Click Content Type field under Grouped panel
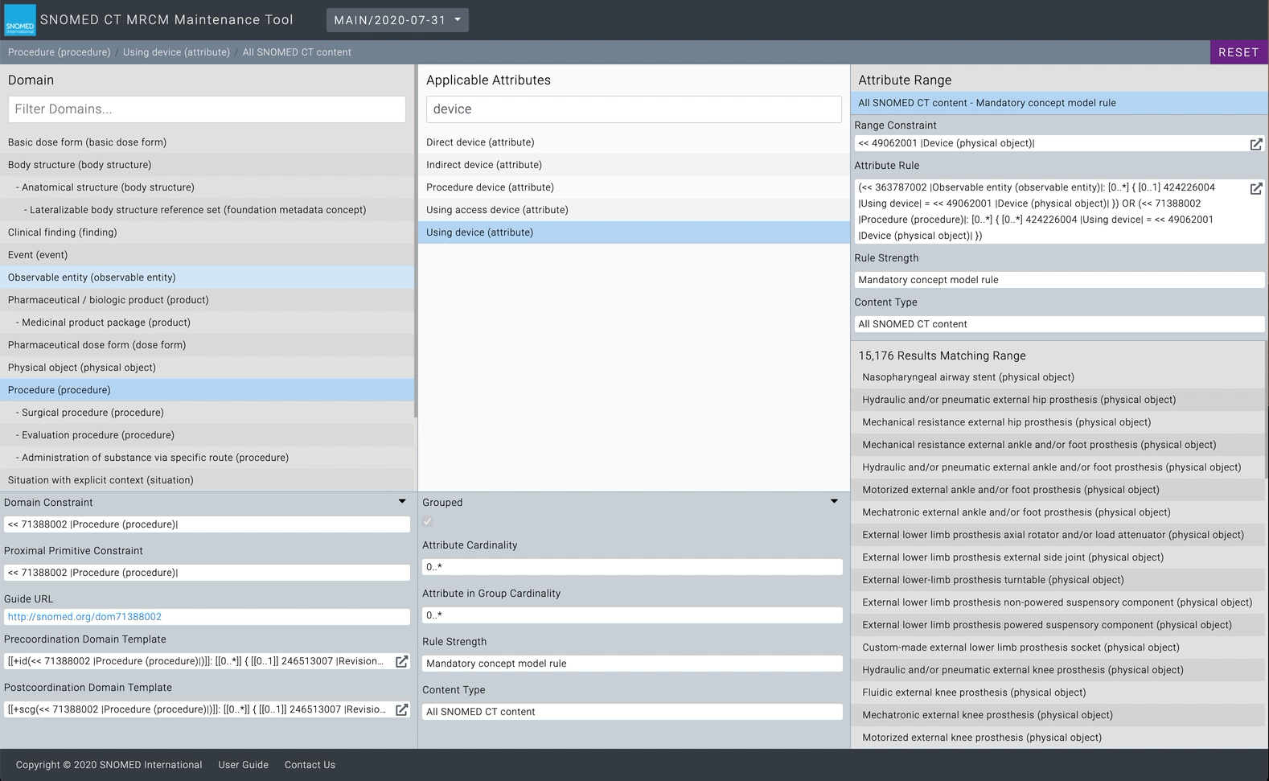Image resolution: width=1269 pixels, height=781 pixels. click(632, 712)
